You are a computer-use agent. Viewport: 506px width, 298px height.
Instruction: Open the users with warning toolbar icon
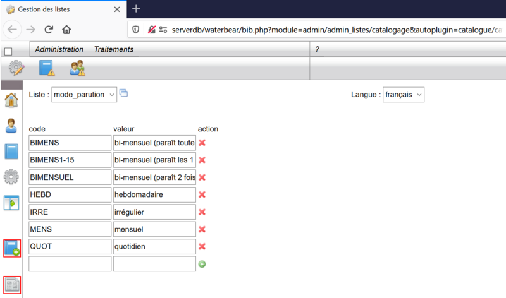[77, 68]
